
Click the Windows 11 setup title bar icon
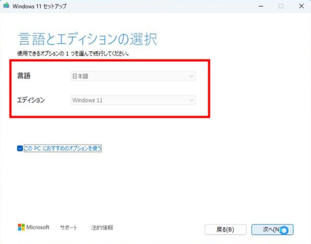point(7,5)
